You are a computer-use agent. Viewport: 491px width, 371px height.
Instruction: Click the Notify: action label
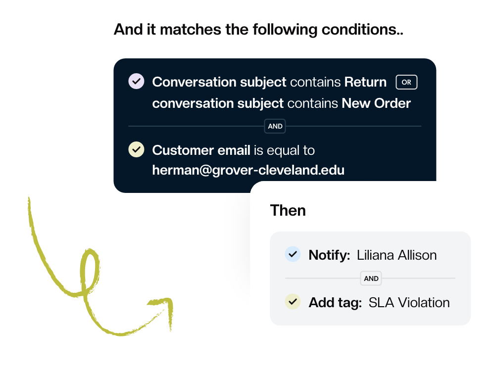pyautogui.click(x=329, y=255)
